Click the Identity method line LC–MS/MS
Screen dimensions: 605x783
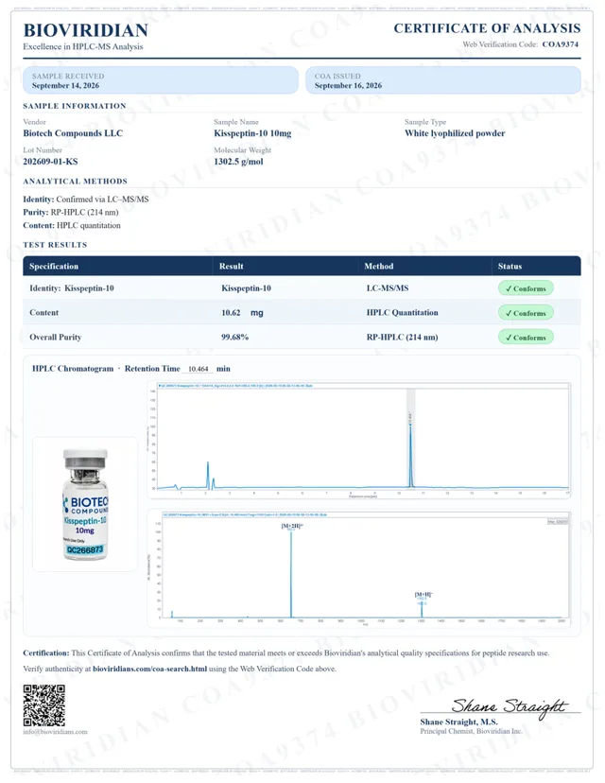point(86,199)
